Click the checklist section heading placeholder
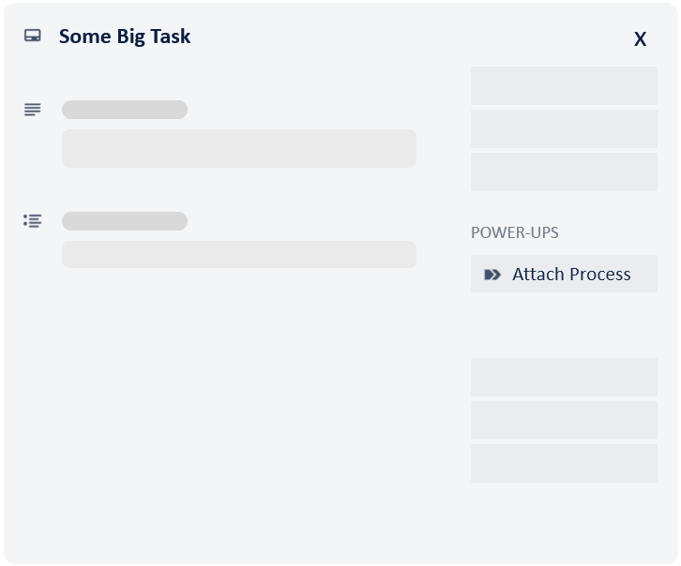Screen dimensions: 681x566 [125, 221]
